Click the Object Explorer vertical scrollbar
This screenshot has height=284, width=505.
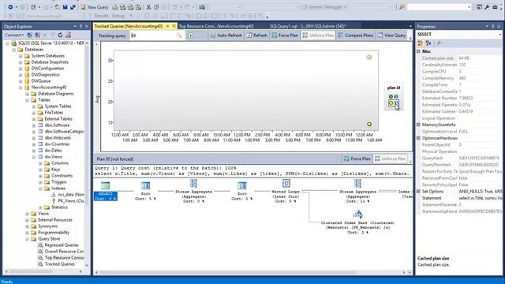[x=87, y=154]
